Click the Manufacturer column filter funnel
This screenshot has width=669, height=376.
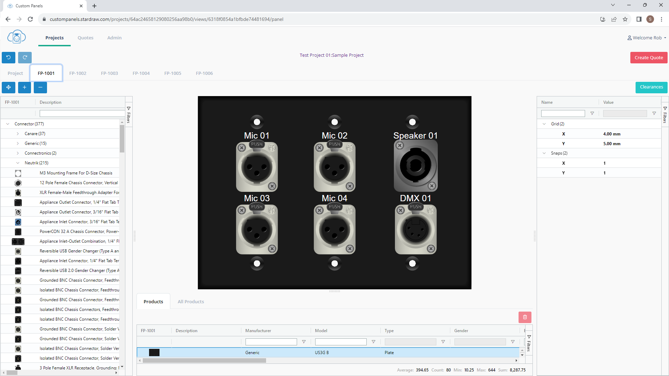pyautogui.click(x=304, y=342)
